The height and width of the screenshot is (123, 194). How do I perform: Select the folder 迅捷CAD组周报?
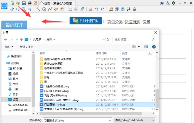(x=53, y=64)
